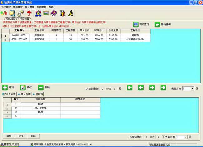Select the 墙壁 row in parts table
Image resolution: width=203 pixels, height=147 pixels.
pos(52,104)
